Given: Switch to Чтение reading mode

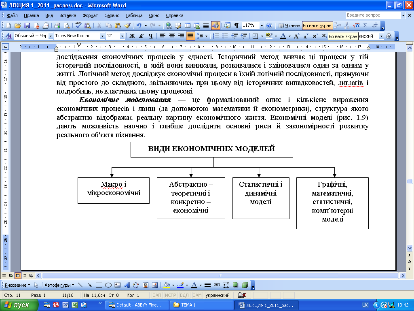Looking at the screenshot, I should (x=289, y=26).
